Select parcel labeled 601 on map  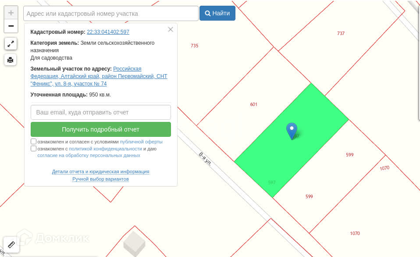point(254,104)
